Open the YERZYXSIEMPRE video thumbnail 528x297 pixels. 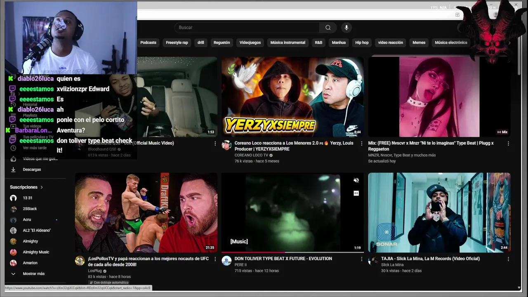pyautogui.click(x=292, y=97)
